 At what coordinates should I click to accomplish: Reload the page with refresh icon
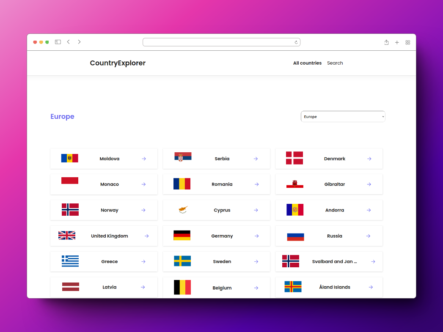point(296,42)
